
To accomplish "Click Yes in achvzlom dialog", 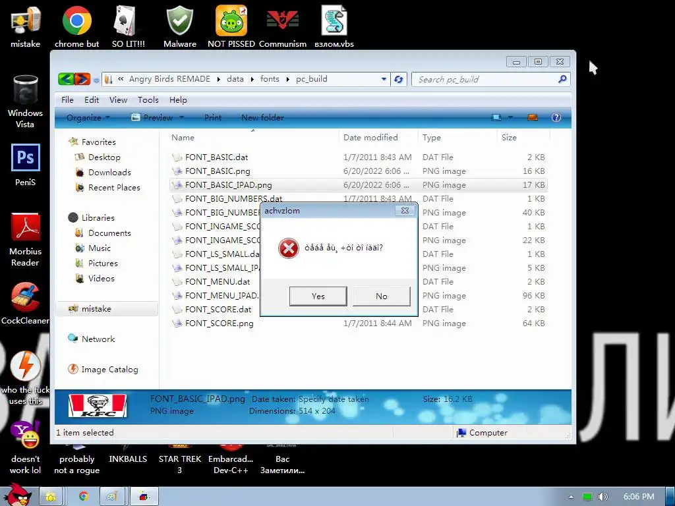I will point(318,296).
